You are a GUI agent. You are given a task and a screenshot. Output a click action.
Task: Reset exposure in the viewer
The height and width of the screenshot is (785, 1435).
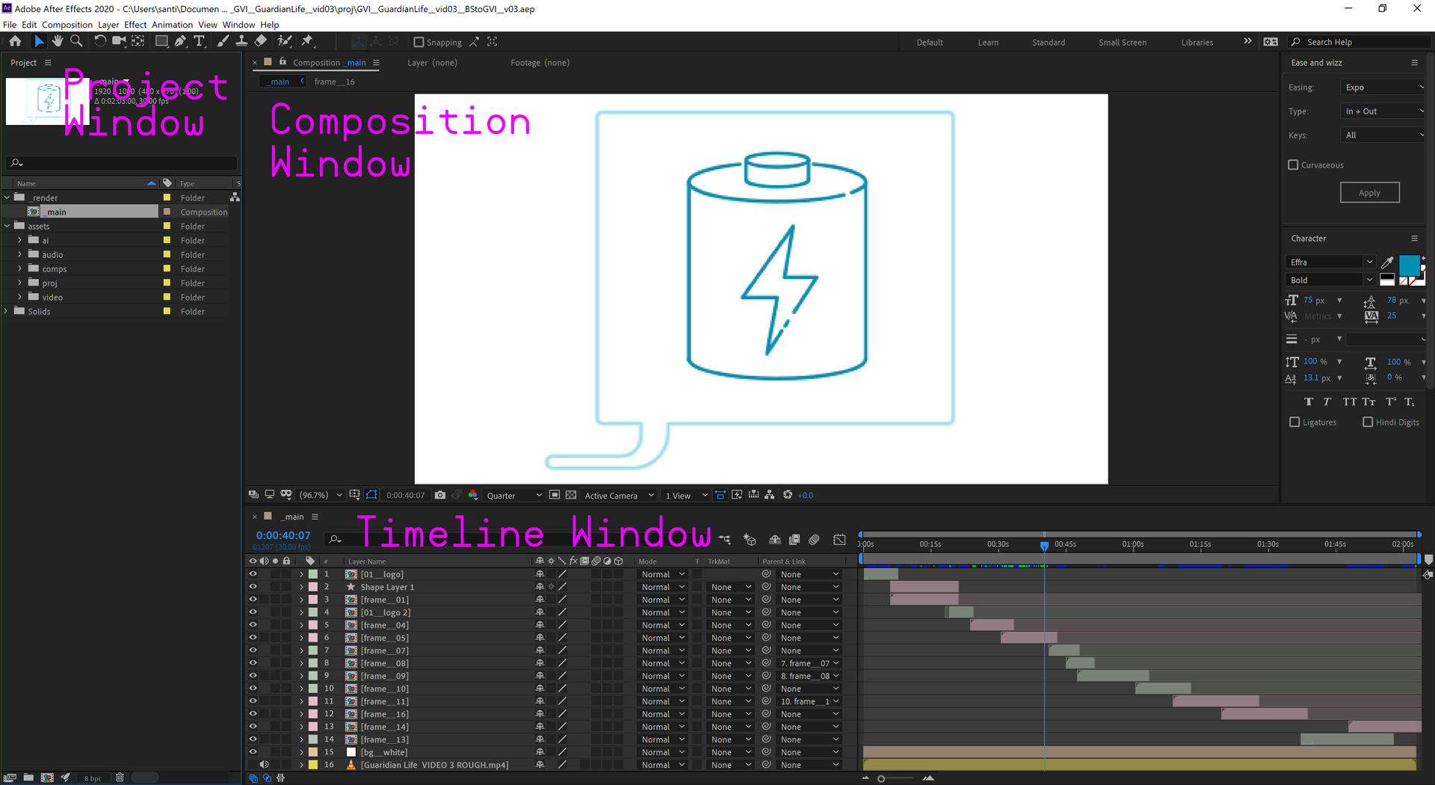[x=787, y=495]
